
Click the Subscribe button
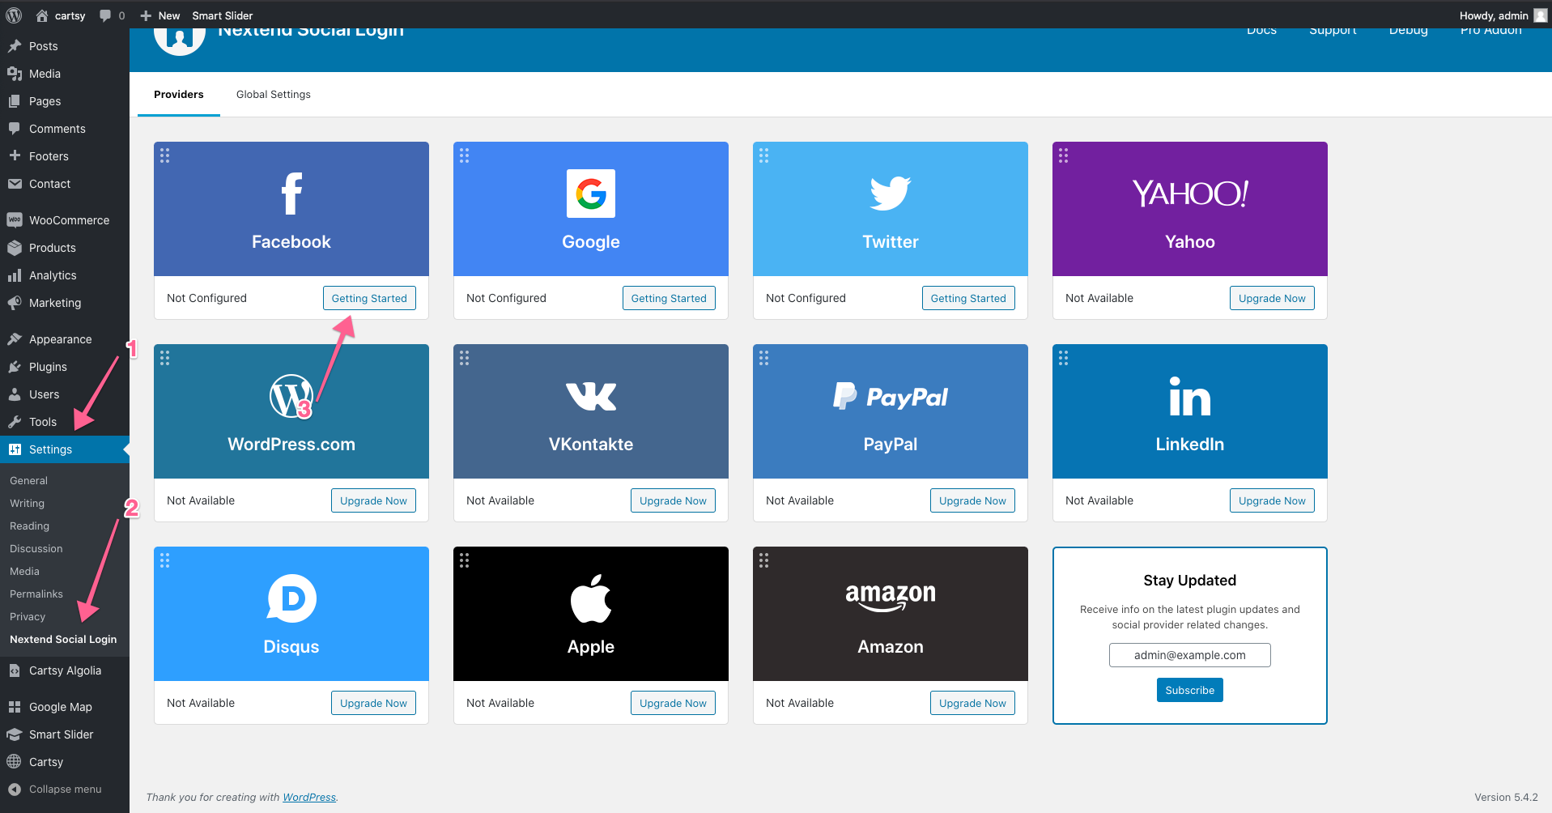(x=1189, y=690)
